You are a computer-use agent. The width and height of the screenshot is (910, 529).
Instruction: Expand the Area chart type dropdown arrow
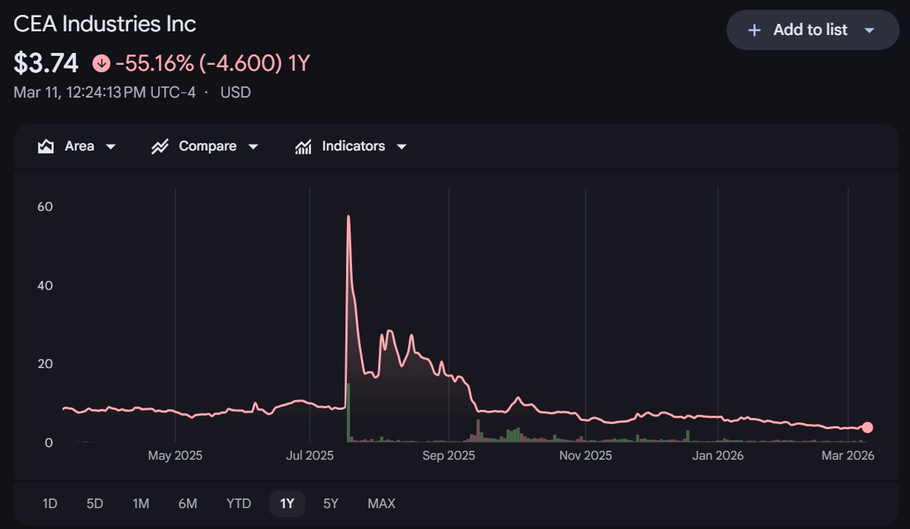(x=111, y=146)
